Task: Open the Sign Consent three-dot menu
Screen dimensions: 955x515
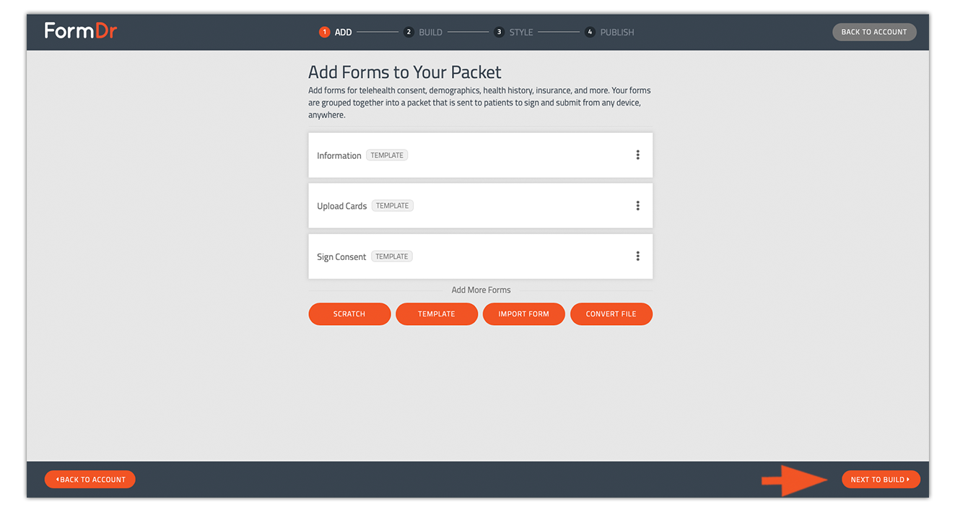Action: click(x=637, y=256)
